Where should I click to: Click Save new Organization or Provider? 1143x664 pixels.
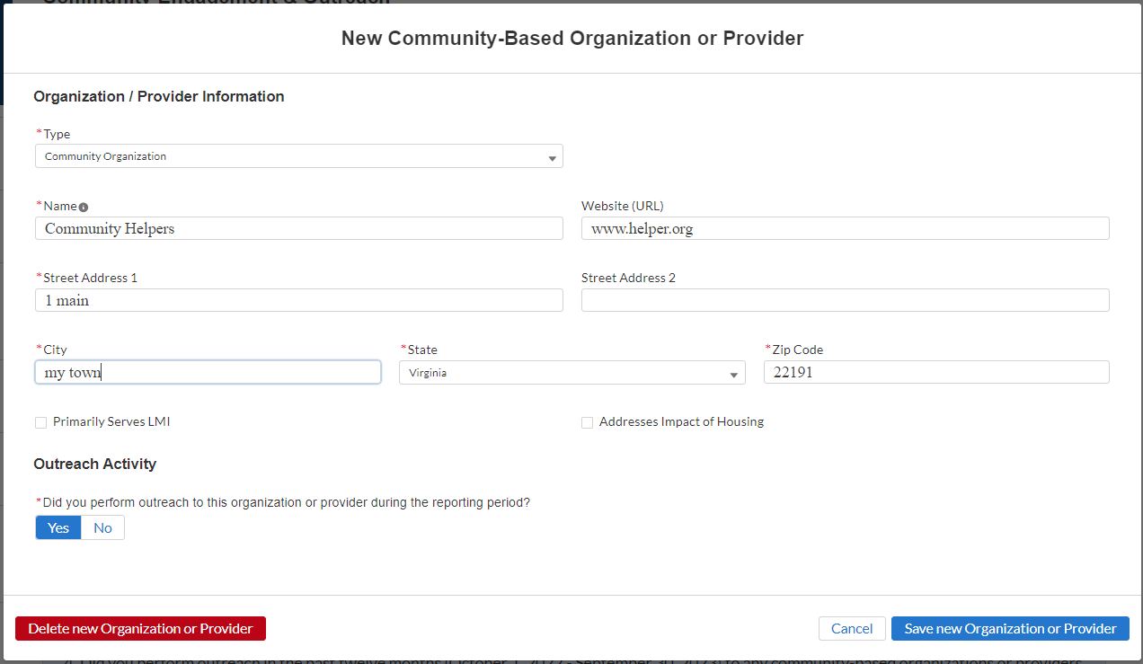1010,629
